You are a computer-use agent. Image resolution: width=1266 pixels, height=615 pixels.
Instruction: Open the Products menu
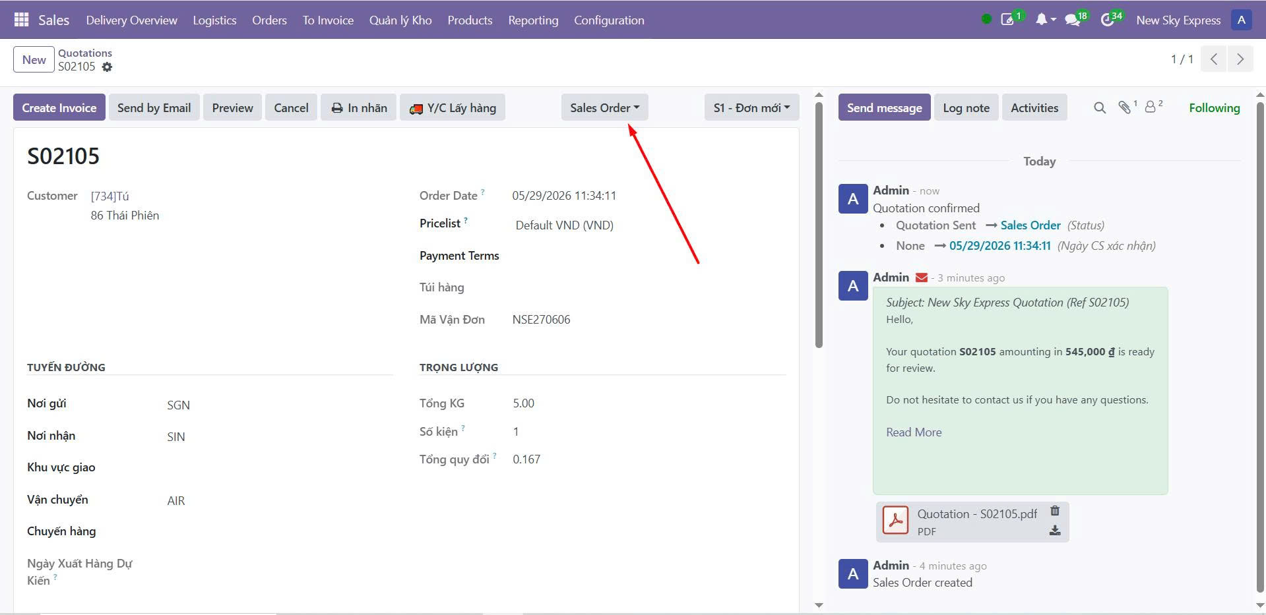click(470, 20)
